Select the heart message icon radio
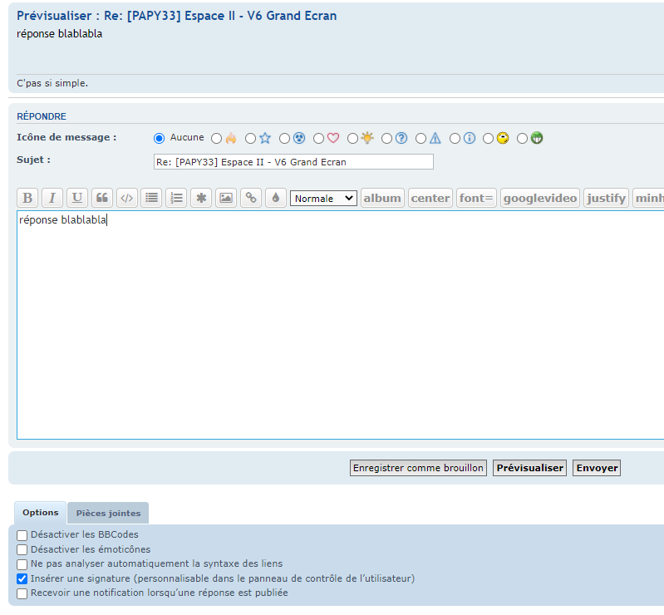This screenshot has width=664, height=615. (319, 139)
